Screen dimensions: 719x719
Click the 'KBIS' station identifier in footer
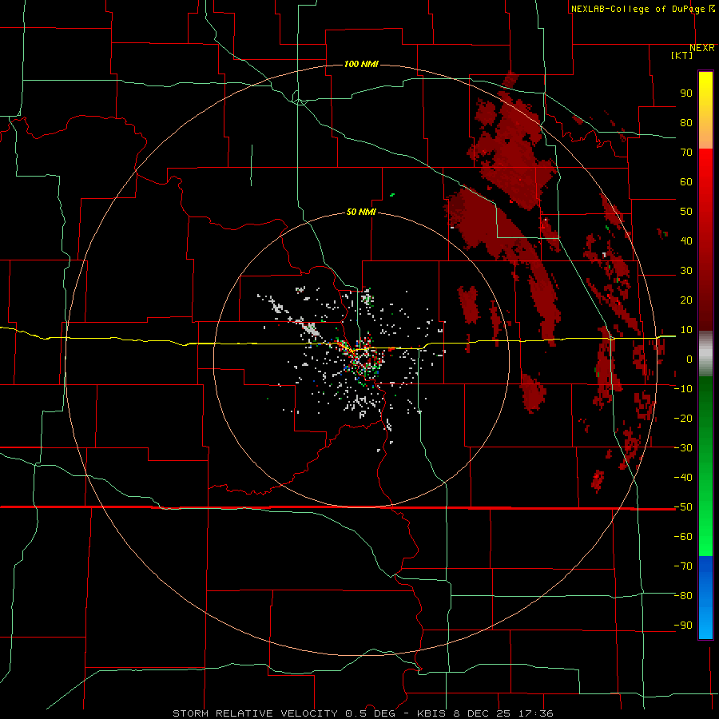pos(431,713)
